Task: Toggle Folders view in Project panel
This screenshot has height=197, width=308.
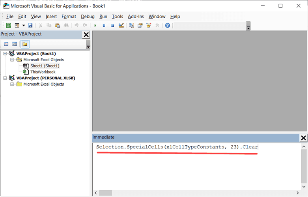Action: [x=25, y=44]
